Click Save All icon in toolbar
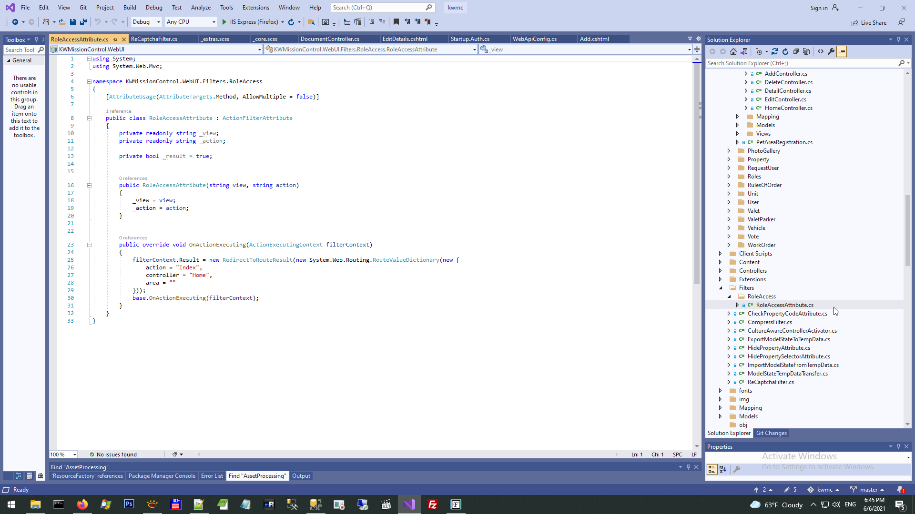The height and width of the screenshot is (514, 915). pyautogui.click(x=83, y=22)
